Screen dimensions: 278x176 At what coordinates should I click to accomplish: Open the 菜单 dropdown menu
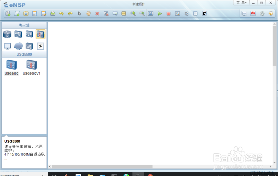click(241, 3)
